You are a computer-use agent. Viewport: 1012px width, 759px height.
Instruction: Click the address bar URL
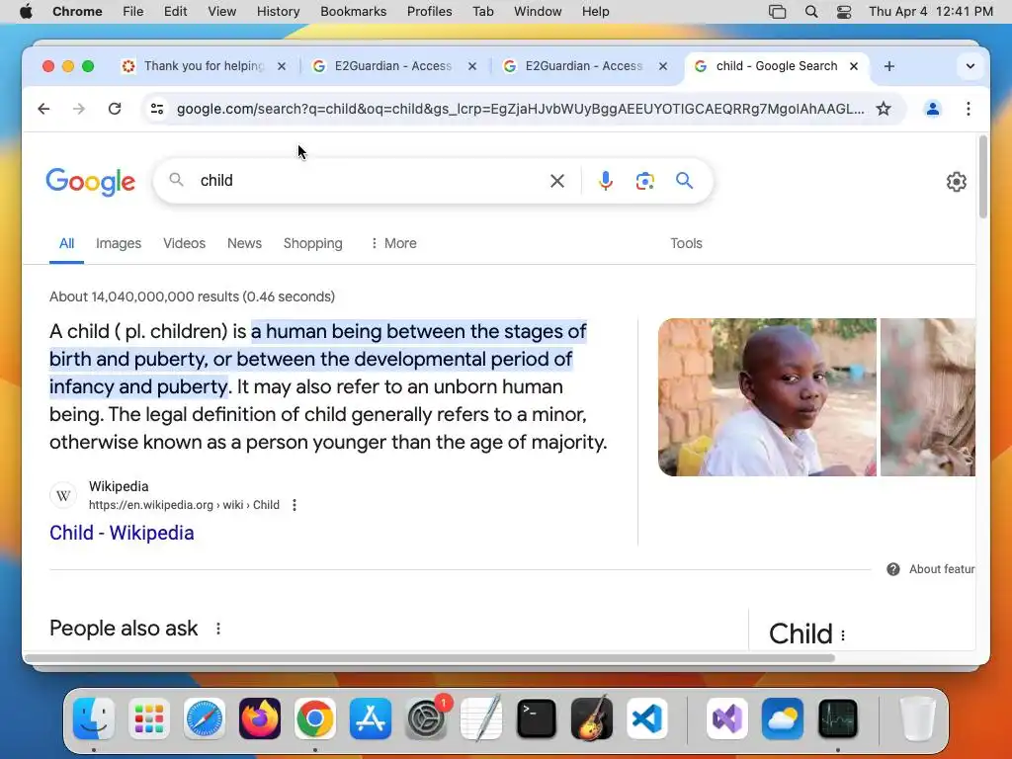520,109
